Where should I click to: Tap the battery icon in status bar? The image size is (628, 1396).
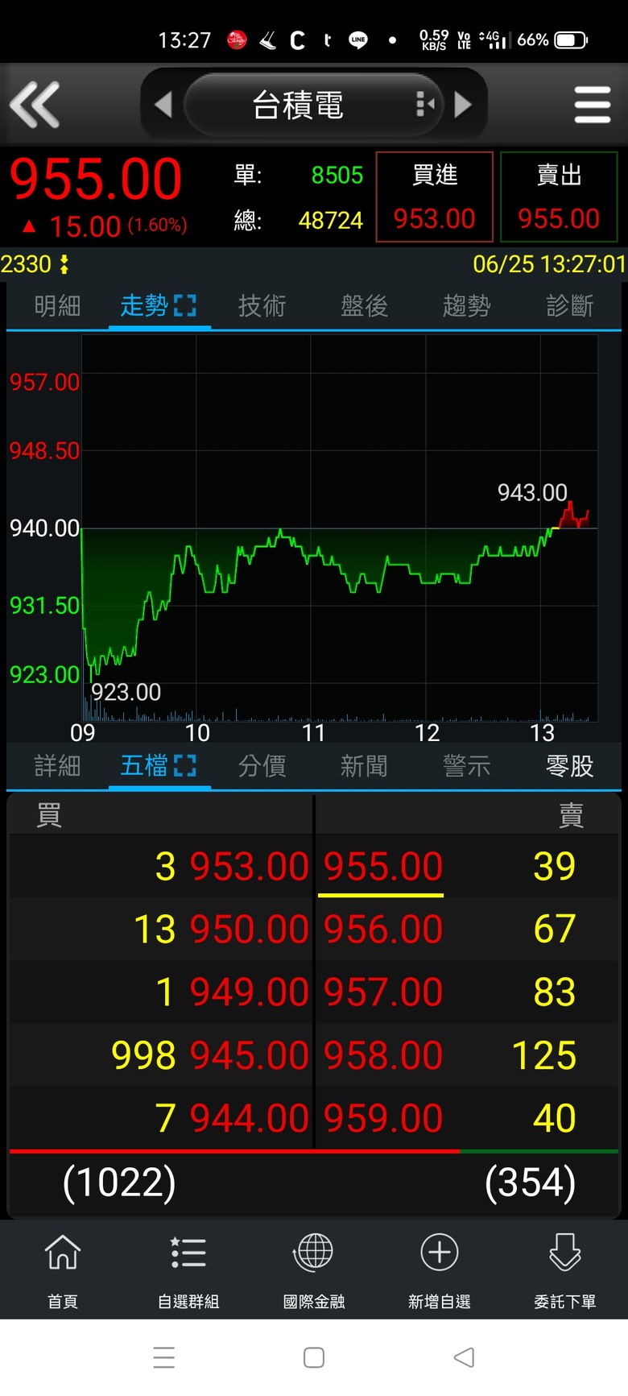tap(572, 39)
